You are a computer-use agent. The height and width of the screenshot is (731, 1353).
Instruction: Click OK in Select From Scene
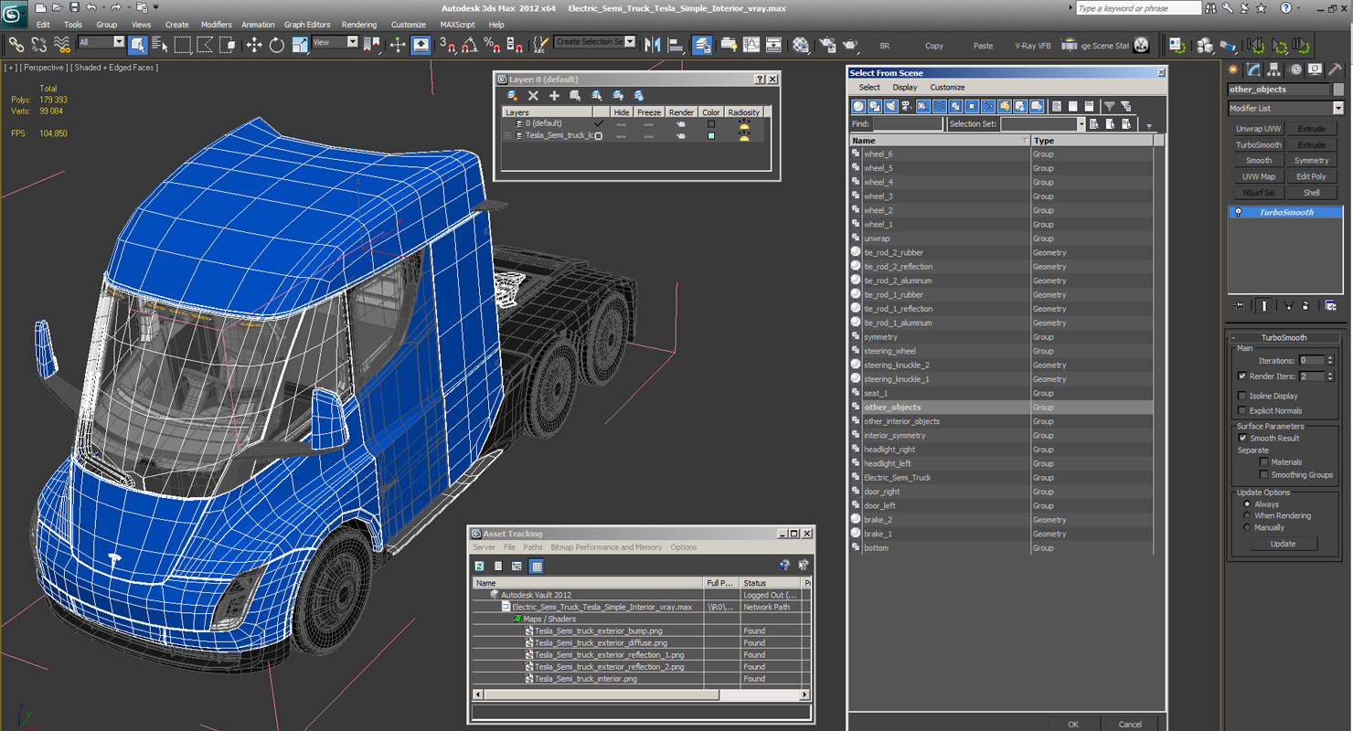[1072, 724]
